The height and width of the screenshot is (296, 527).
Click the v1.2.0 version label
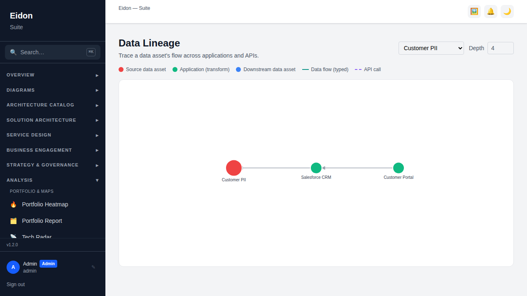tap(12, 245)
